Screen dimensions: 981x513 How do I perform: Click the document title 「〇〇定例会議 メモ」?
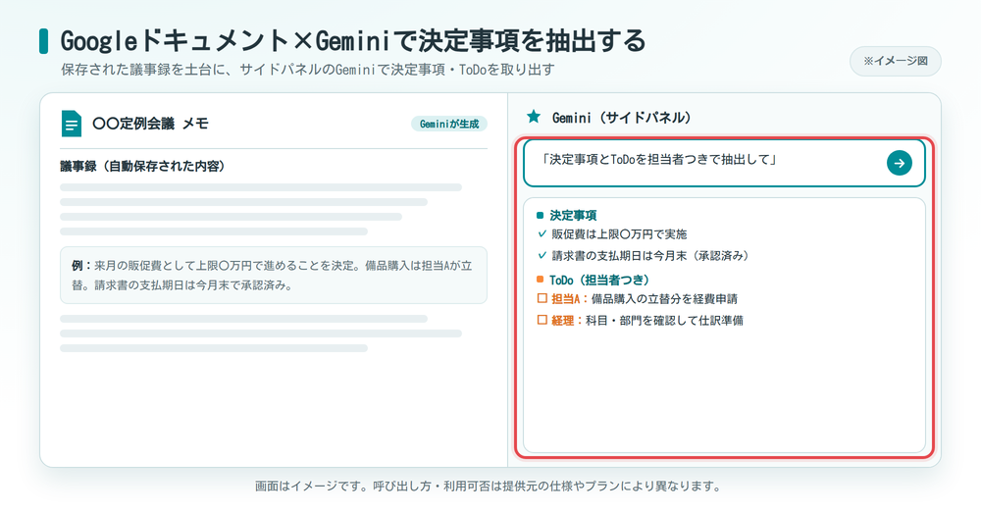(150, 124)
